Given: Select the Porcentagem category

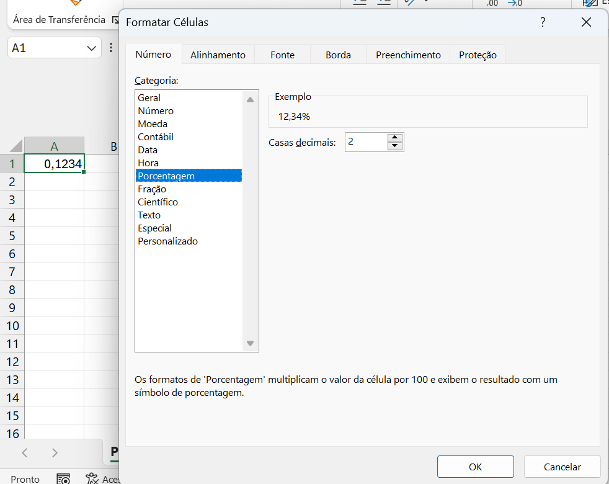Looking at the screenshot, I should (x=189, y=176).
